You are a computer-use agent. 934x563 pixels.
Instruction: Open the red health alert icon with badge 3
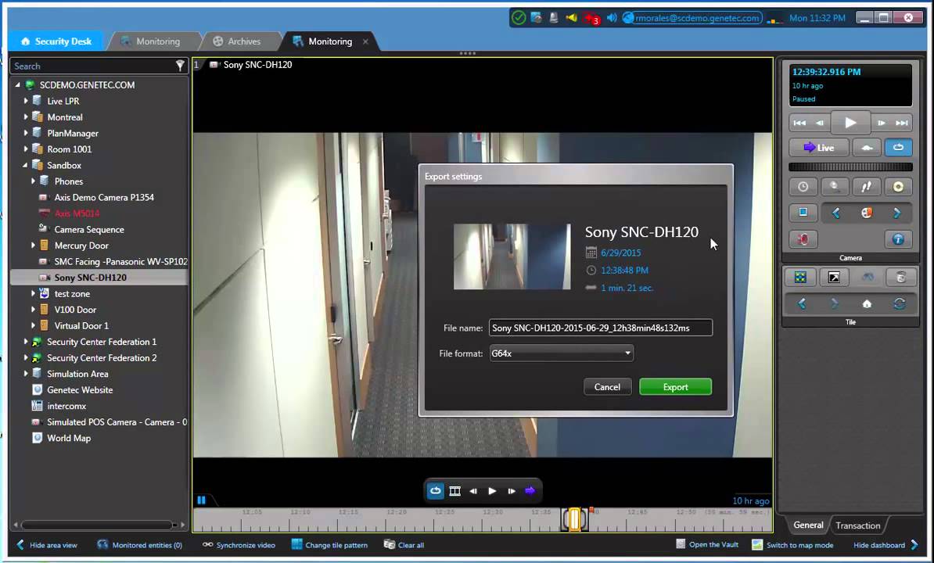pos(592,19)
